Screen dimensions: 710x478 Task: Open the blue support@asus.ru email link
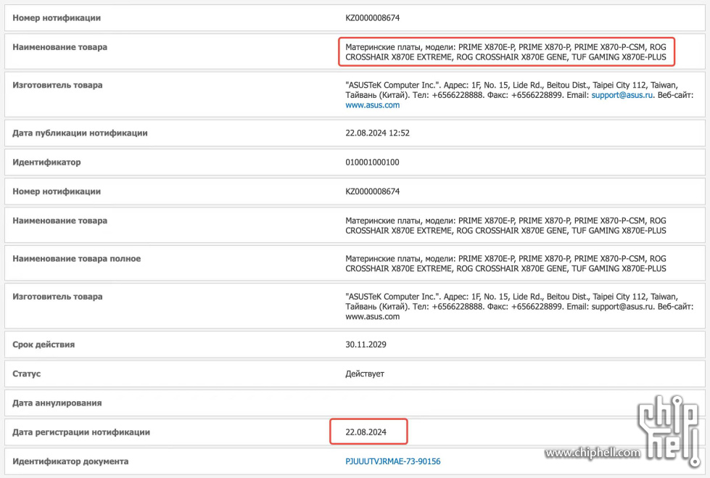pos(622,95)
